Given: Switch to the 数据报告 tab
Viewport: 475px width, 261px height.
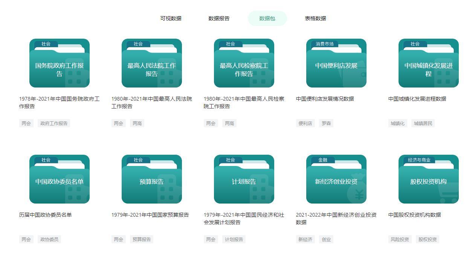Looking at the screenshot, I should coord(219,18).
